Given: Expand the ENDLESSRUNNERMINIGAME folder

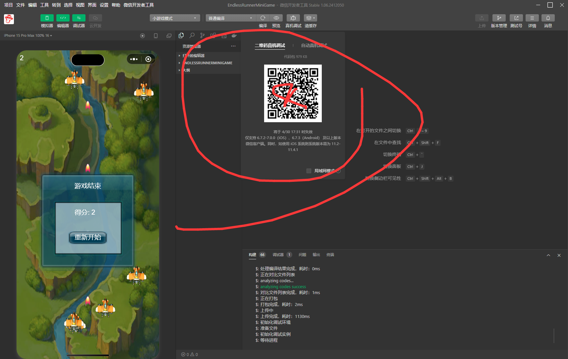Looking at the screenshot, I should [208, 63].
